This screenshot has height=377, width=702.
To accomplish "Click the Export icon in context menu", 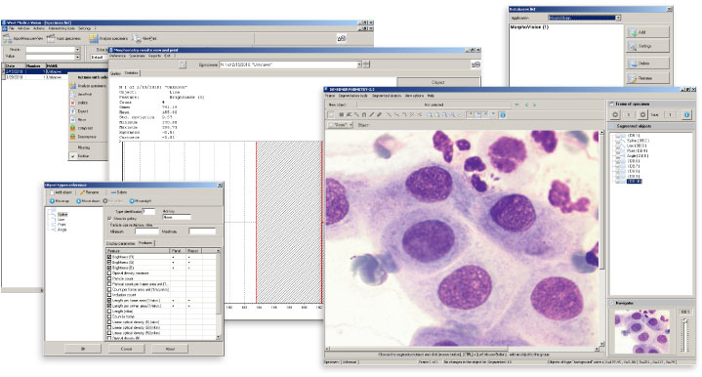I will [x=72, y=111].
